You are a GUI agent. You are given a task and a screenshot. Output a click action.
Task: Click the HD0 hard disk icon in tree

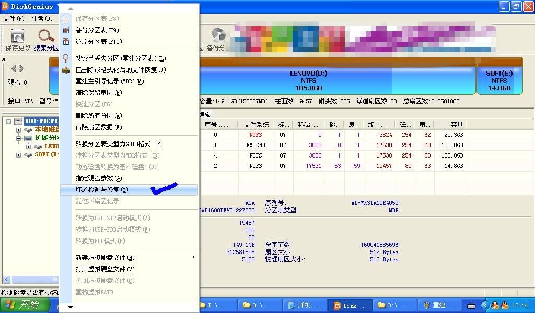pos(18,121)
